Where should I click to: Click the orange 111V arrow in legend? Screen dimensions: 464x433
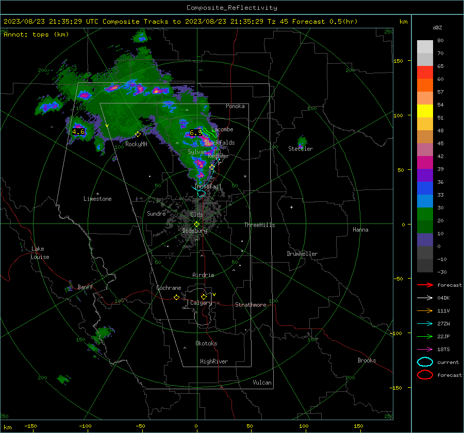[x=425, y=310]
